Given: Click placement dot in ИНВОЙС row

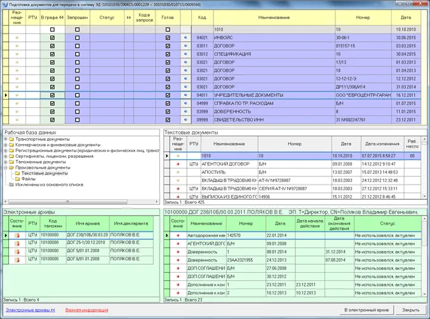Looking at the screenshot, I should (x=17, y=38).
